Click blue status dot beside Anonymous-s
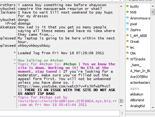The width and height of the screenshot is (155, 117). (x=127, y=18)
